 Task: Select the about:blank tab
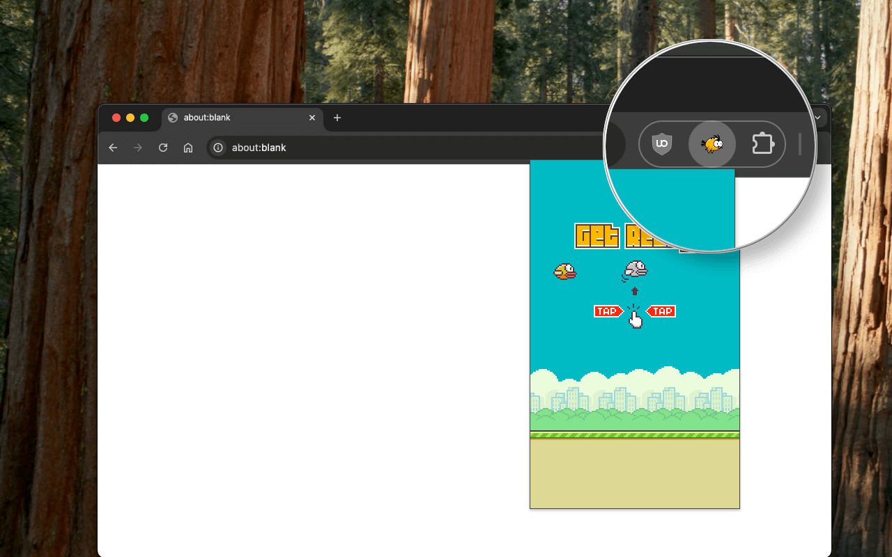[x=243, y=118]
